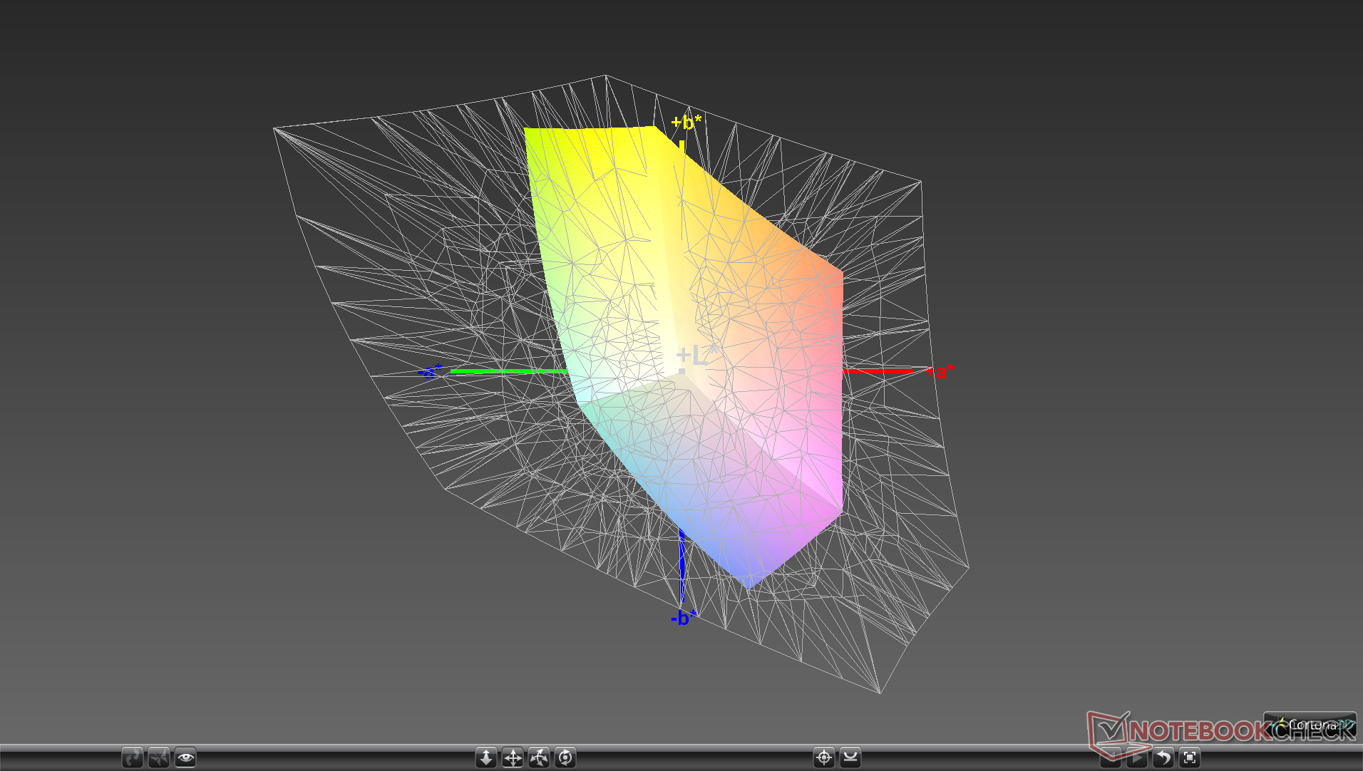Click the colored gamut solid in viewport

684,356
